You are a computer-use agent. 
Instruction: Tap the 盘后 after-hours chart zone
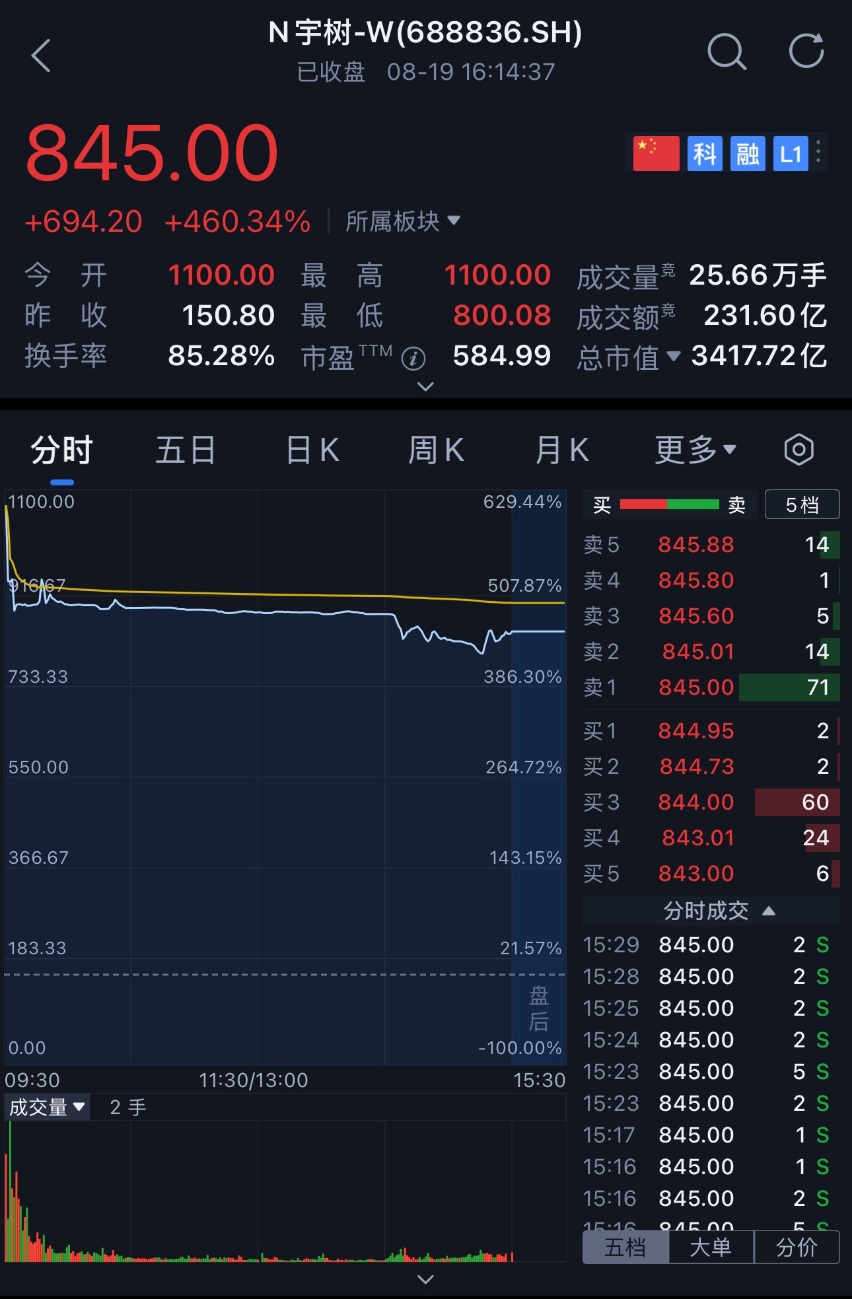pyautogui.click(x=539, y=777)
